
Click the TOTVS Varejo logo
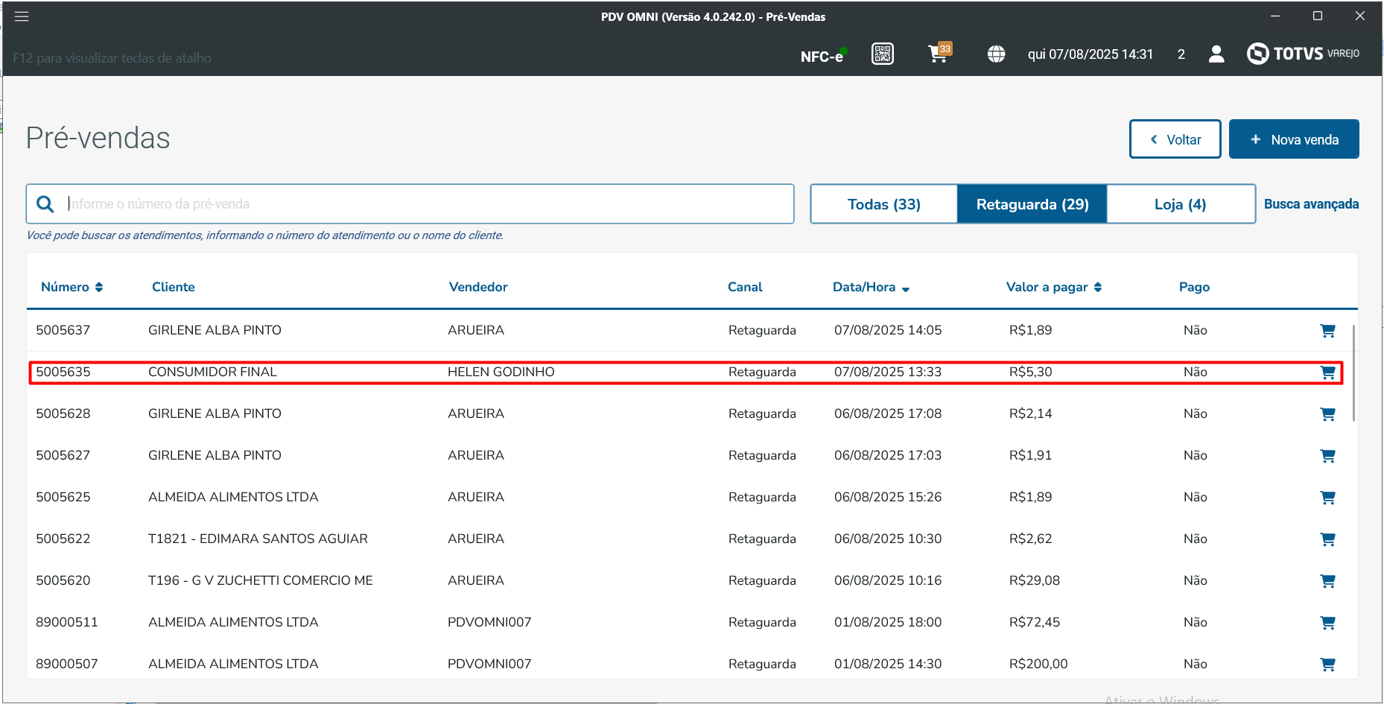[1303, 54]
